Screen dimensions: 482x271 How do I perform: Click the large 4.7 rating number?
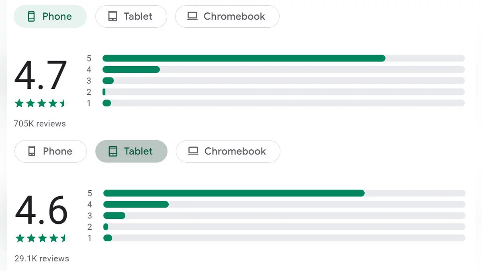(x=41, y=75)
